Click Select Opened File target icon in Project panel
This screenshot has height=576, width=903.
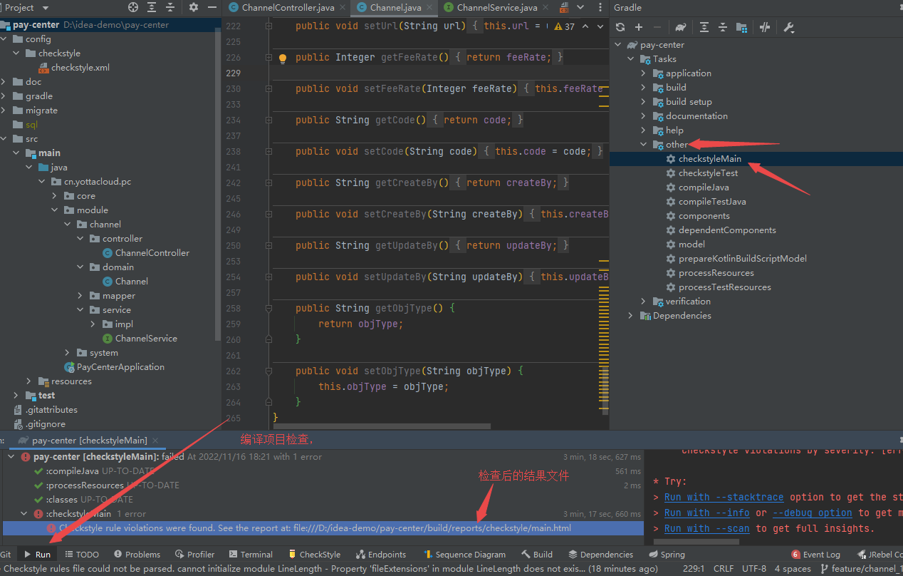pos(133,7)
